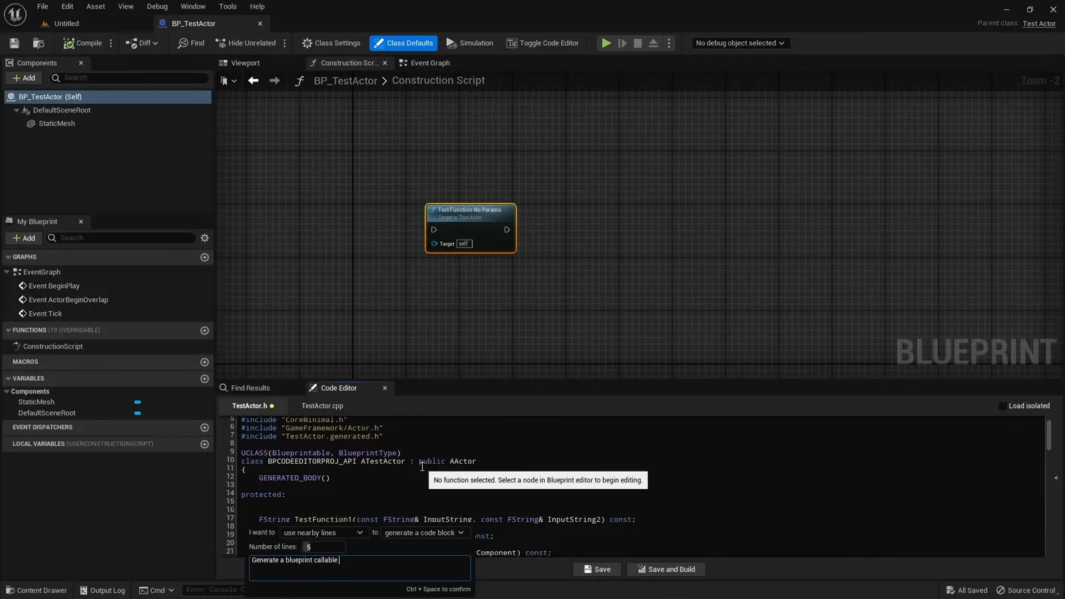This screenshot has width=1065, height=599.
Task: Click the Components search field
Action: coord(130,78)
